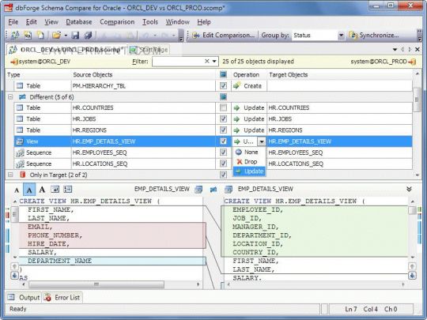This screenshot has width=427, height=320.
Task: Click the next difference arrow in left pane
Action: tap(14, 276)
